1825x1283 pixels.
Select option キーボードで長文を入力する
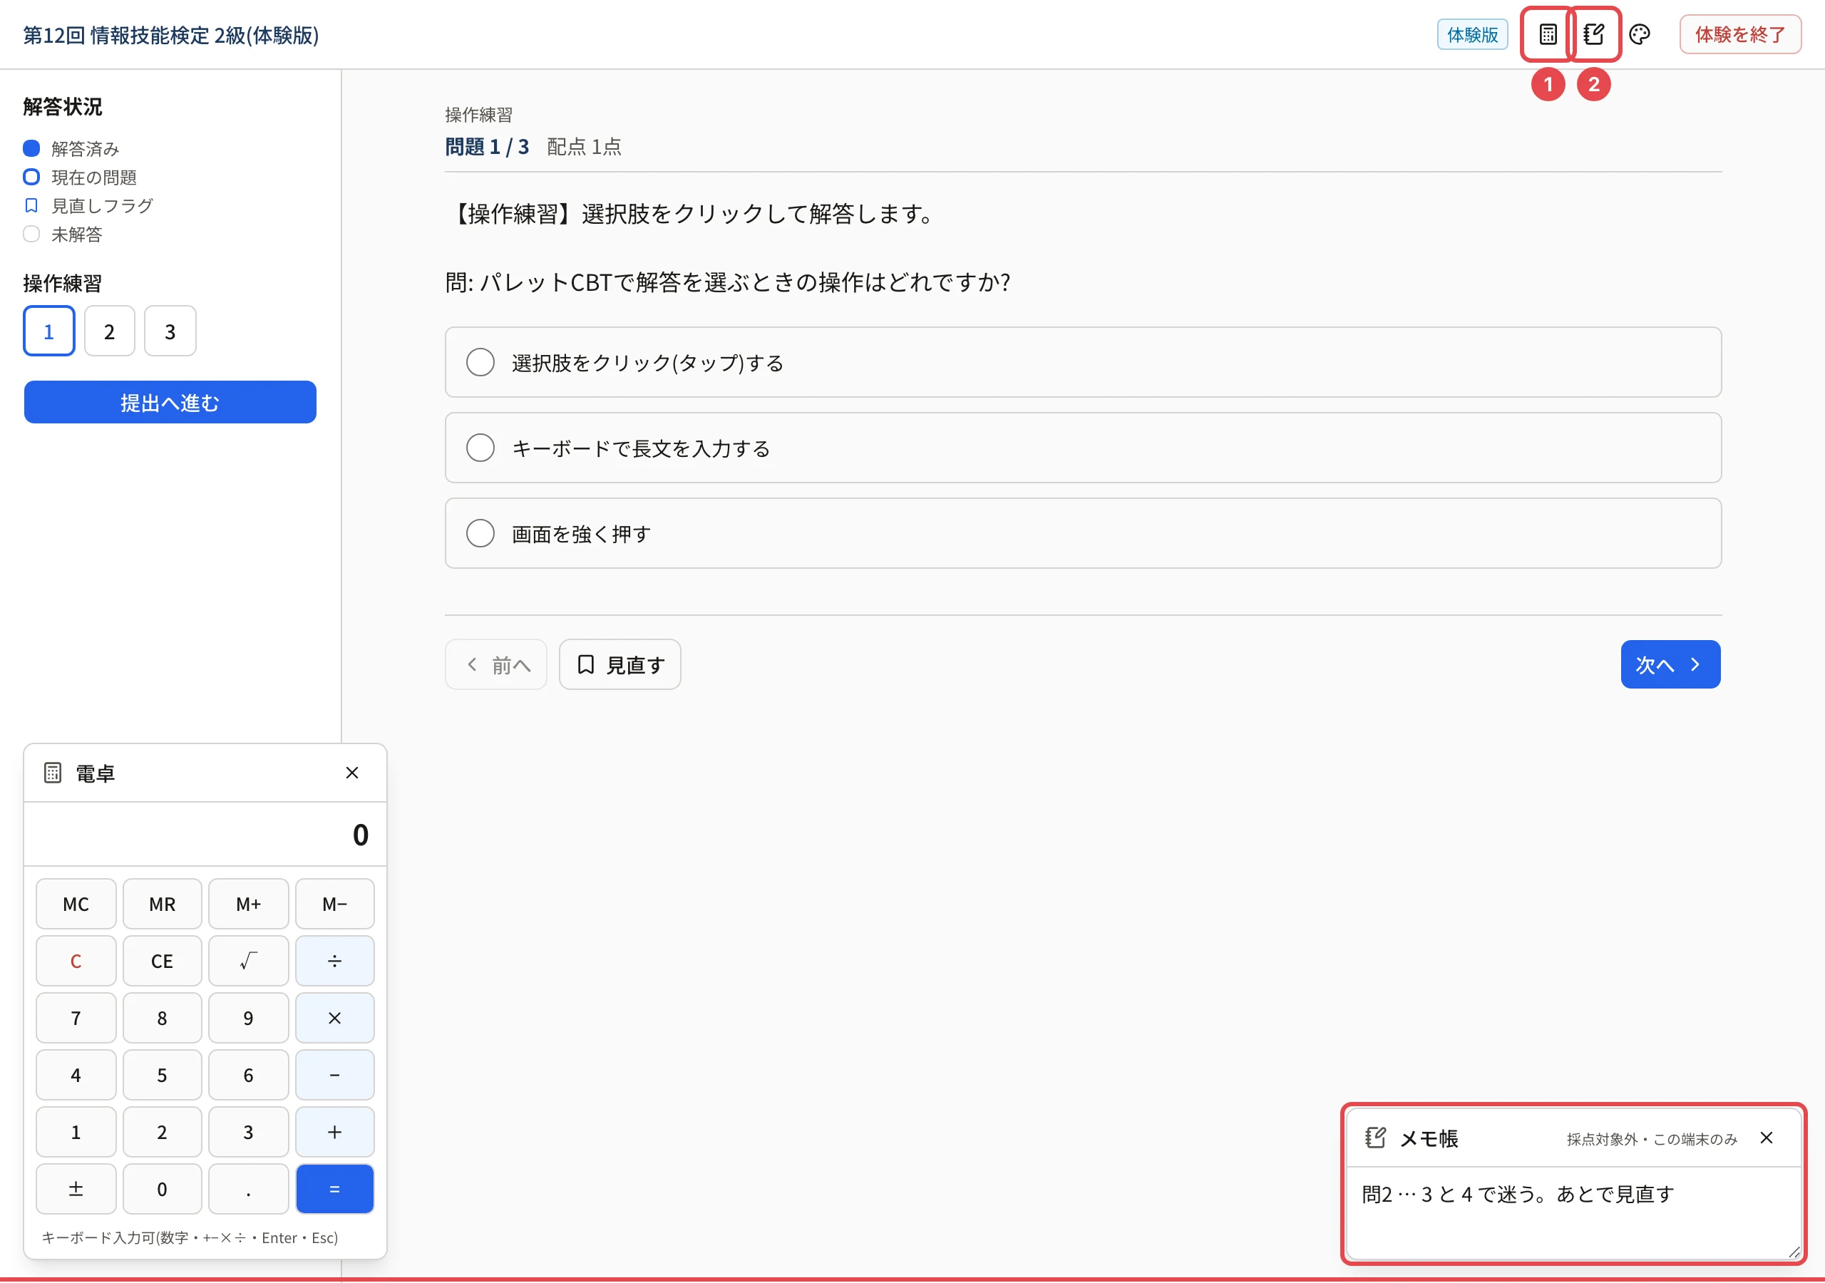1083,448
